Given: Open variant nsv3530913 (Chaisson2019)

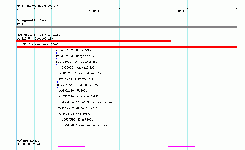Looking at the screenshot, I should [x=77, y=62].
